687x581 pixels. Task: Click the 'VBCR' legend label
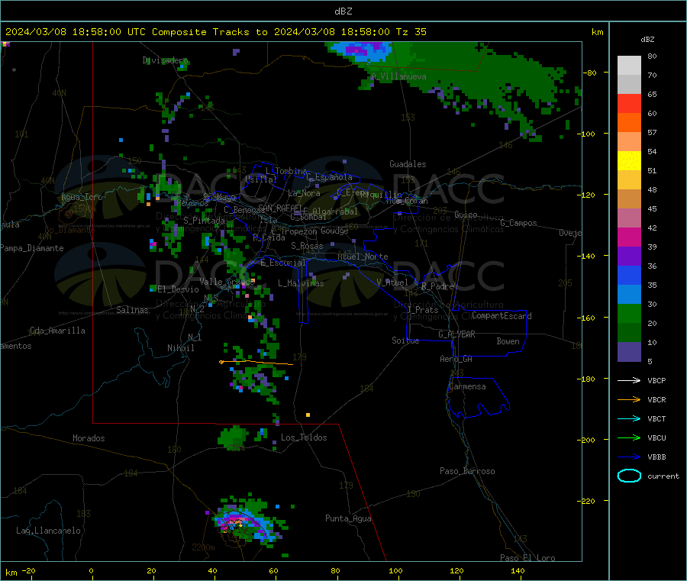point(656,399)
